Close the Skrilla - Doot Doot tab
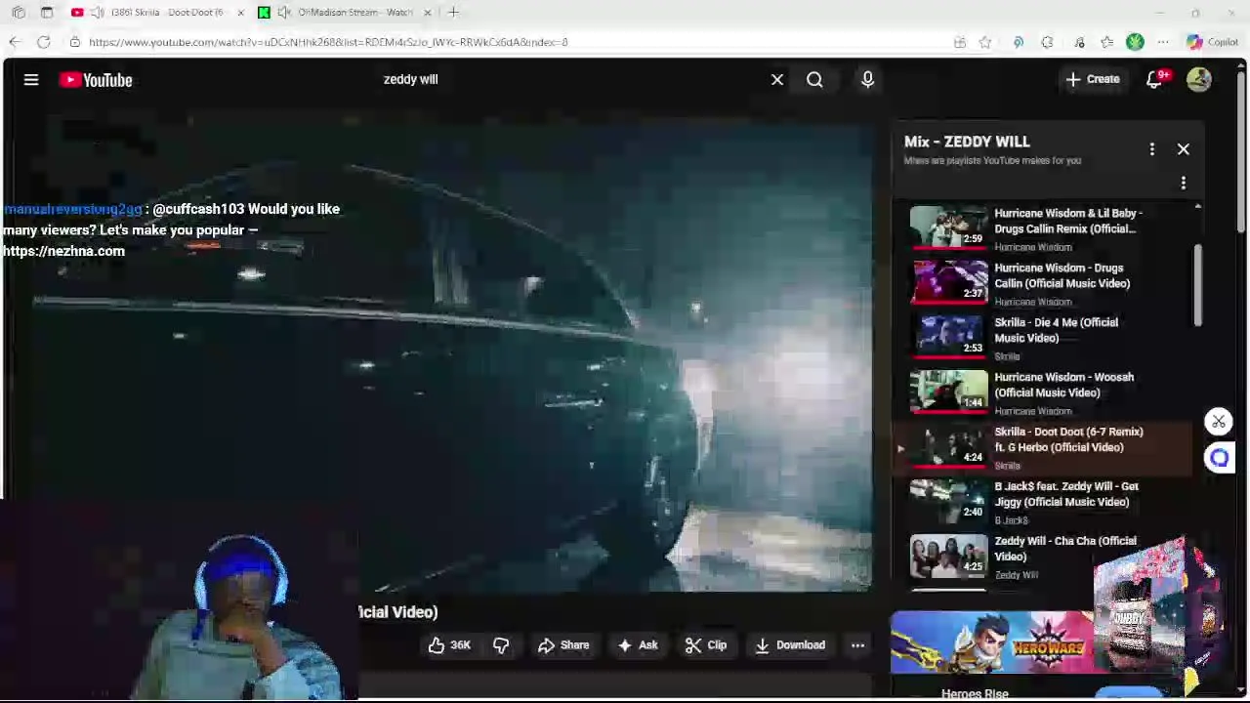This screenshot has width=1250, height=703. (x=240, y=13)
